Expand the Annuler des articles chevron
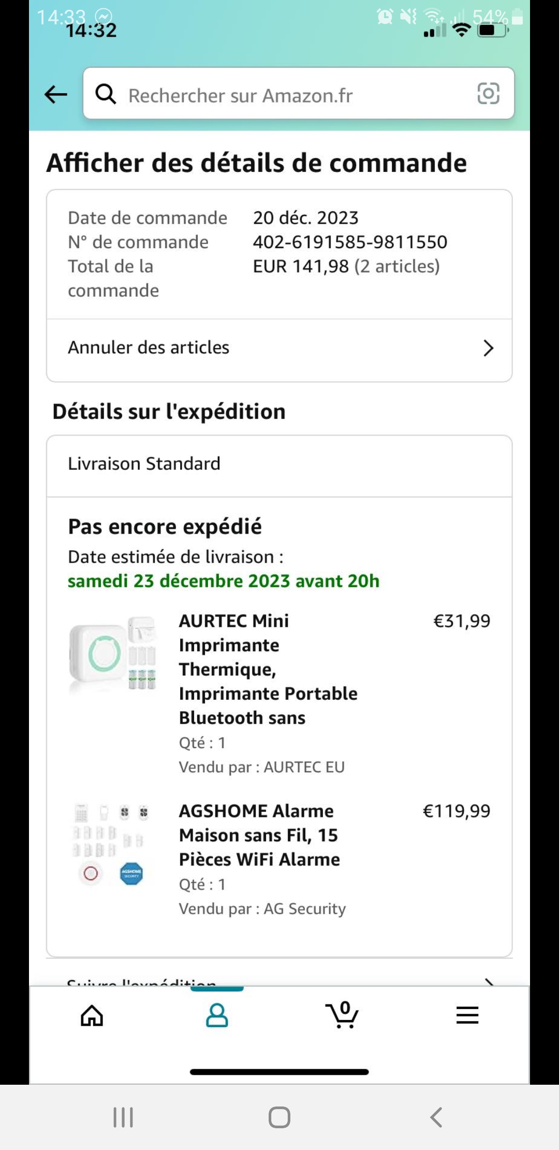 click(488, 348)
